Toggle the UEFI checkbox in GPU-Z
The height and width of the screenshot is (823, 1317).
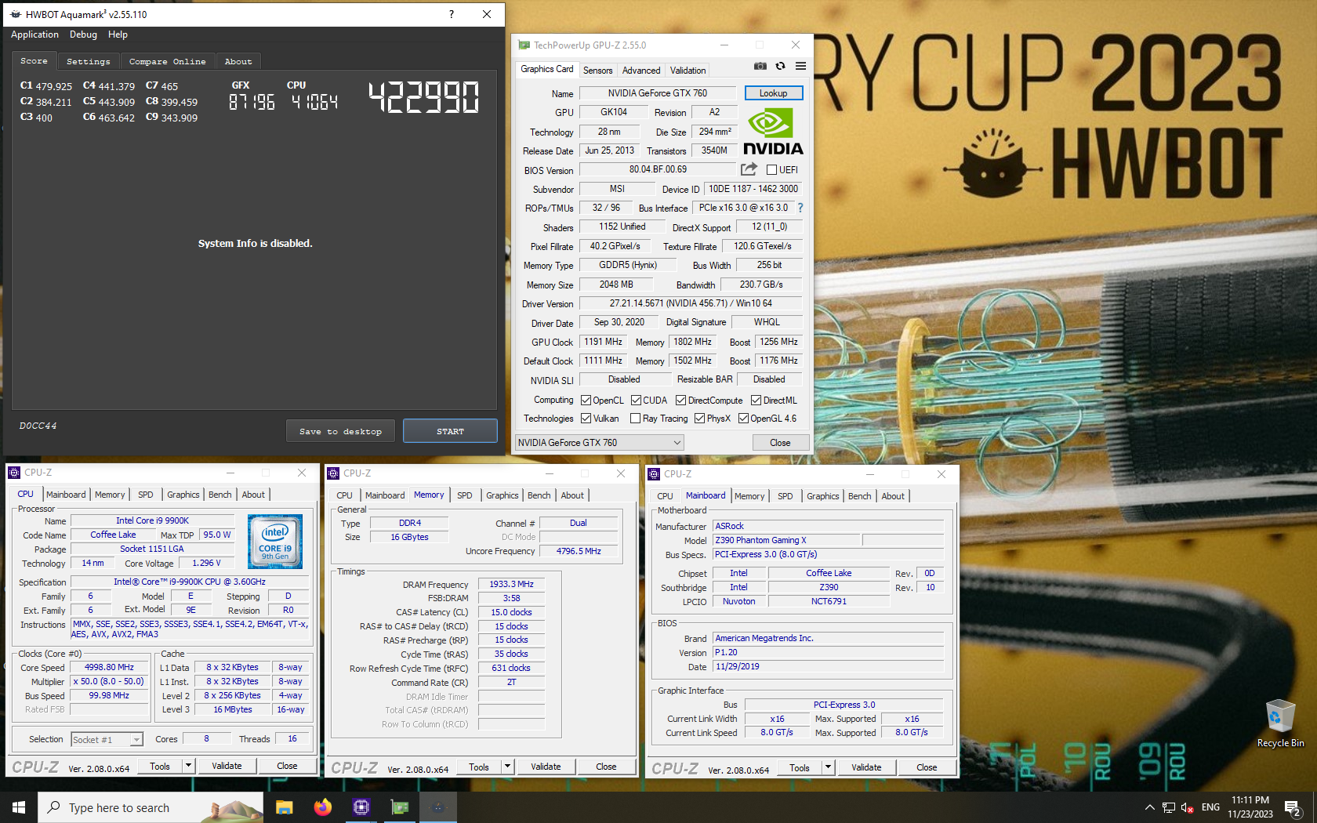[771, 169]
